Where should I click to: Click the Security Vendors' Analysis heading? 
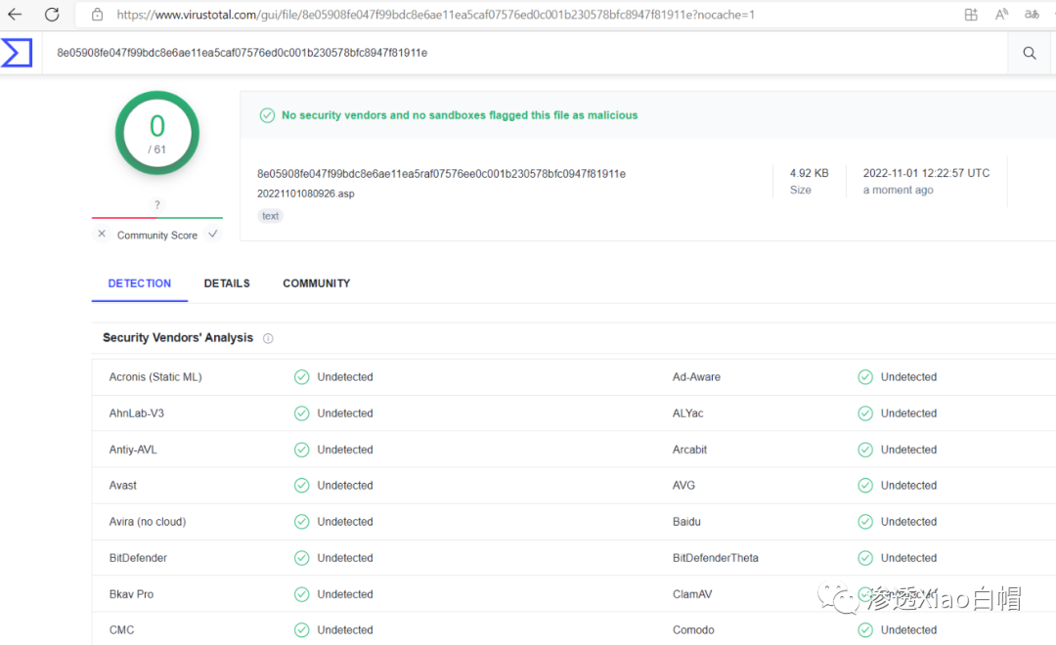pos(178,338)
